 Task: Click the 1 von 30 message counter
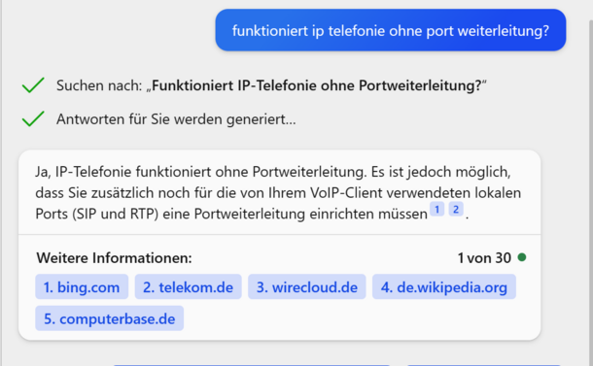(484, 258)
